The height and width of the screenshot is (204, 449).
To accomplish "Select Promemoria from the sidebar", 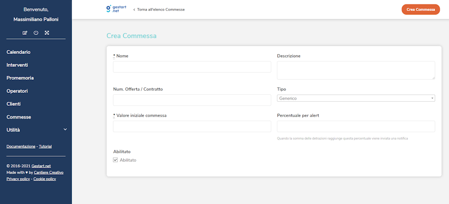I will 20,78.
